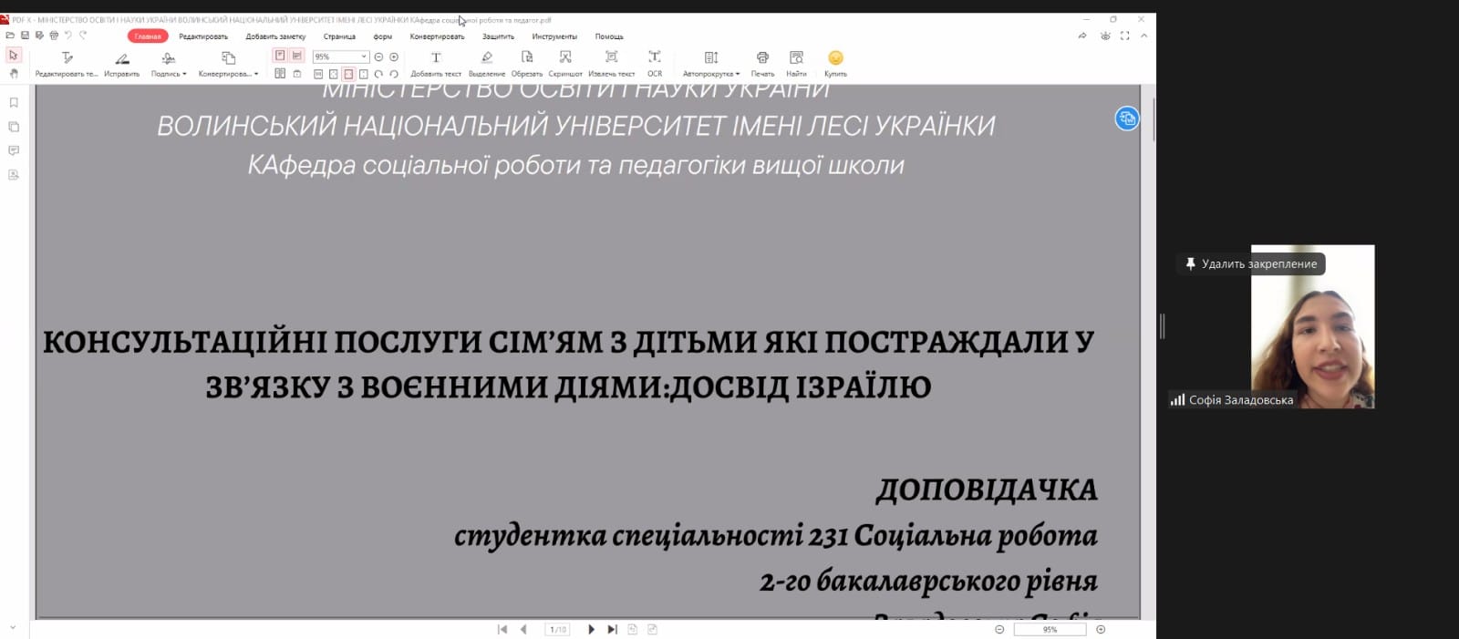Collapse the ribbon with the chevron
The height and width of the screenshot is (639, 1459).
pos(1143,36)
